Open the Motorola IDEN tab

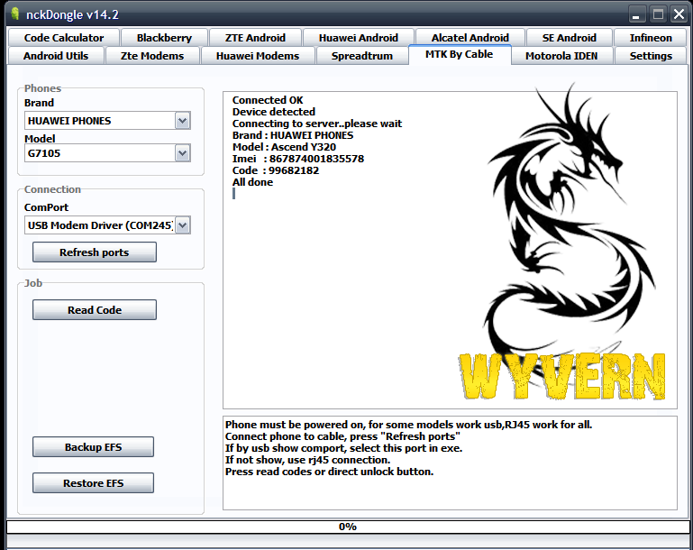coord(561,56)
